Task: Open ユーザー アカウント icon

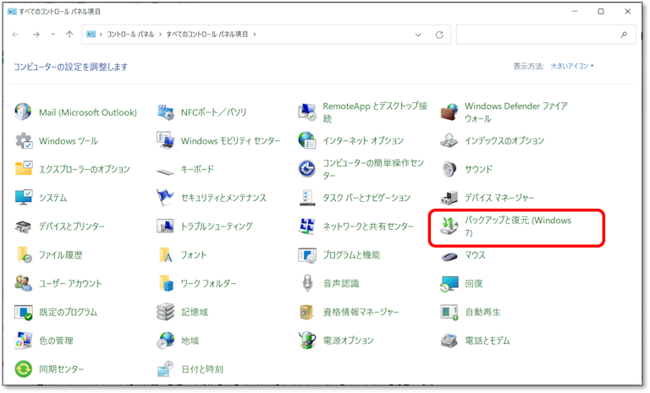Action: click(23, 283)
